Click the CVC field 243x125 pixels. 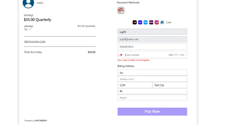[182, 55]
